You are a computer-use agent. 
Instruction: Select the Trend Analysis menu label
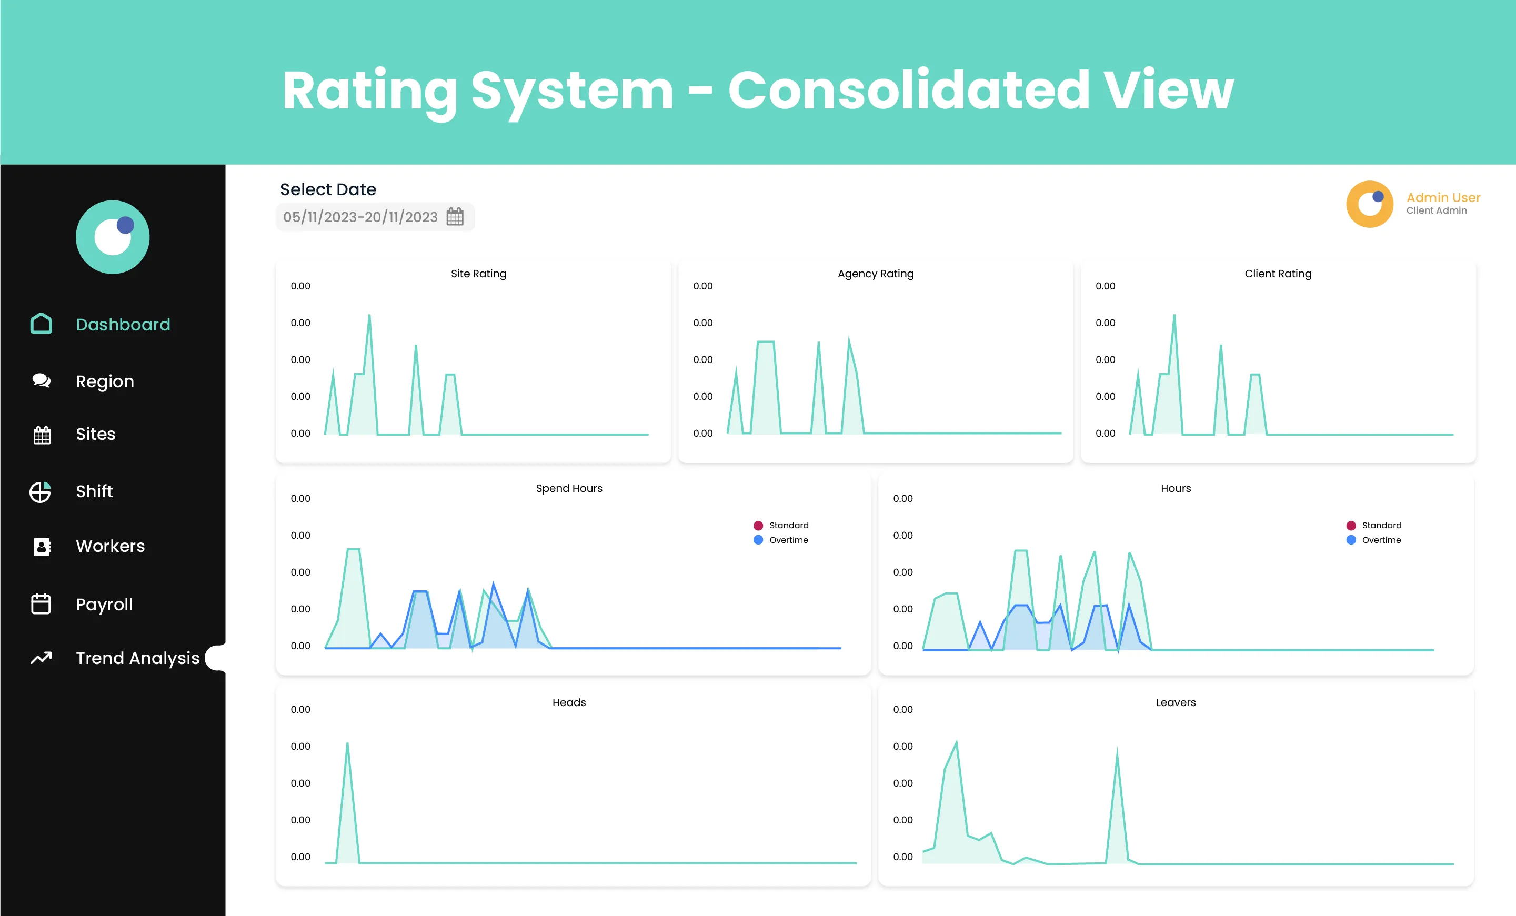(x=137, y=658)
